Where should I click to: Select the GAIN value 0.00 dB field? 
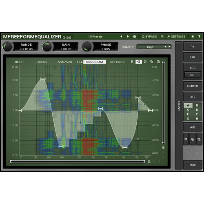point(66,49)
